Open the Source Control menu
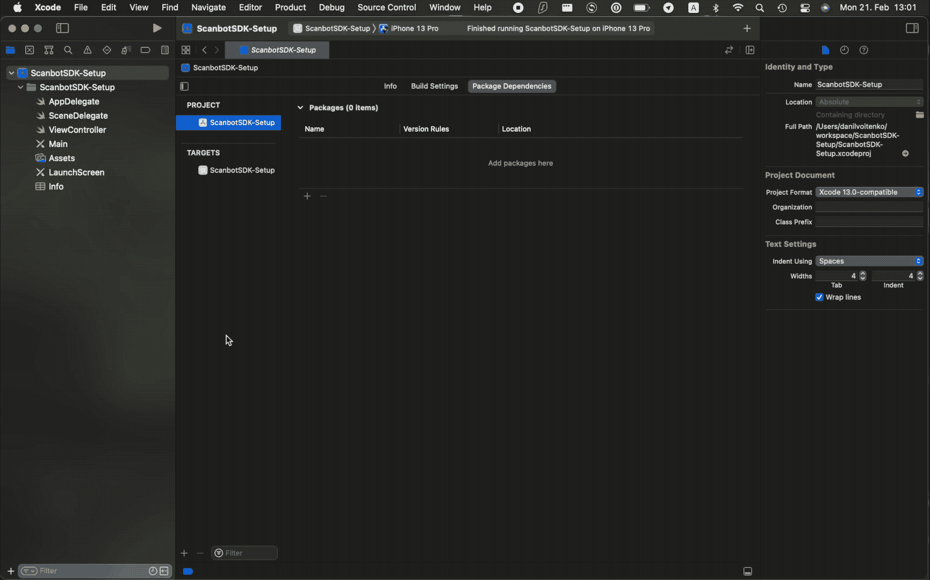The width and height of the screenshot is (930, 580). tap(386, 8)
